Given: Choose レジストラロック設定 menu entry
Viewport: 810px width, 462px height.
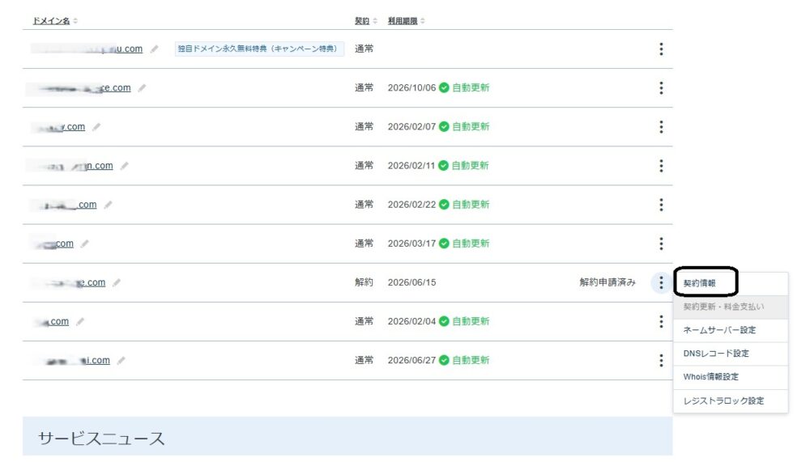Looking at the screenshot, I should click(723, 401).
